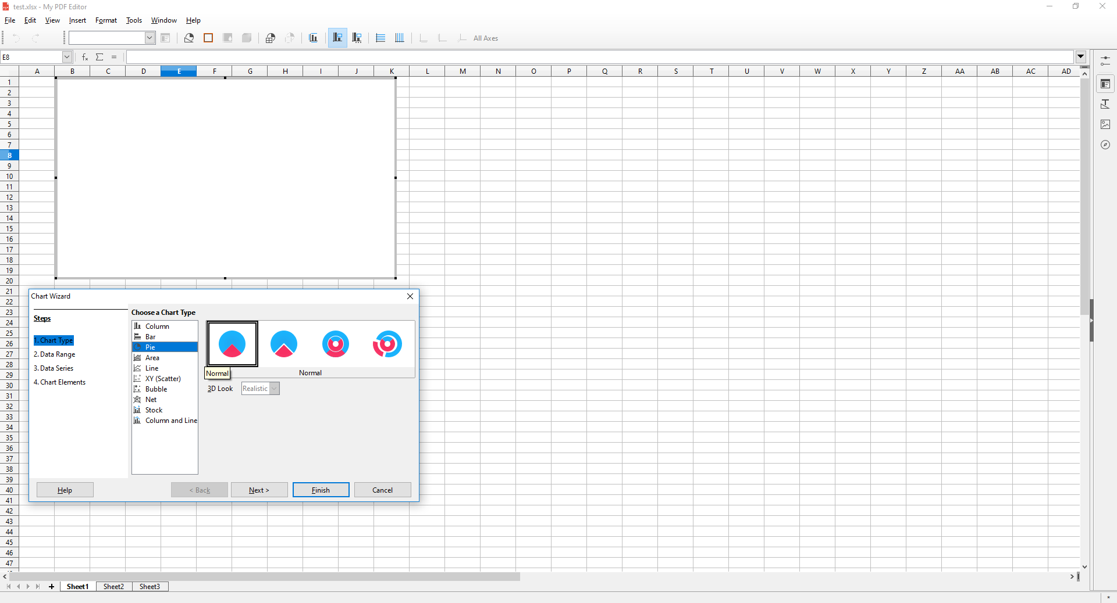Viewport: 1117px width, 603px height.
Task: Click Finish in the Chart Wizard
Action: pyautogui.click(x=321, y=490)
